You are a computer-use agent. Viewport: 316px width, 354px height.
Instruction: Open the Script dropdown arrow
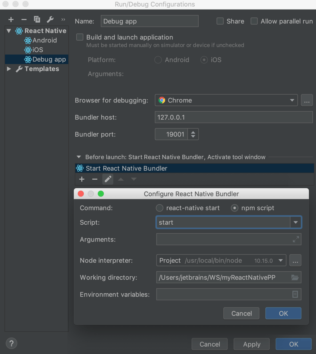pyautogui.click(x=296, y=223)
